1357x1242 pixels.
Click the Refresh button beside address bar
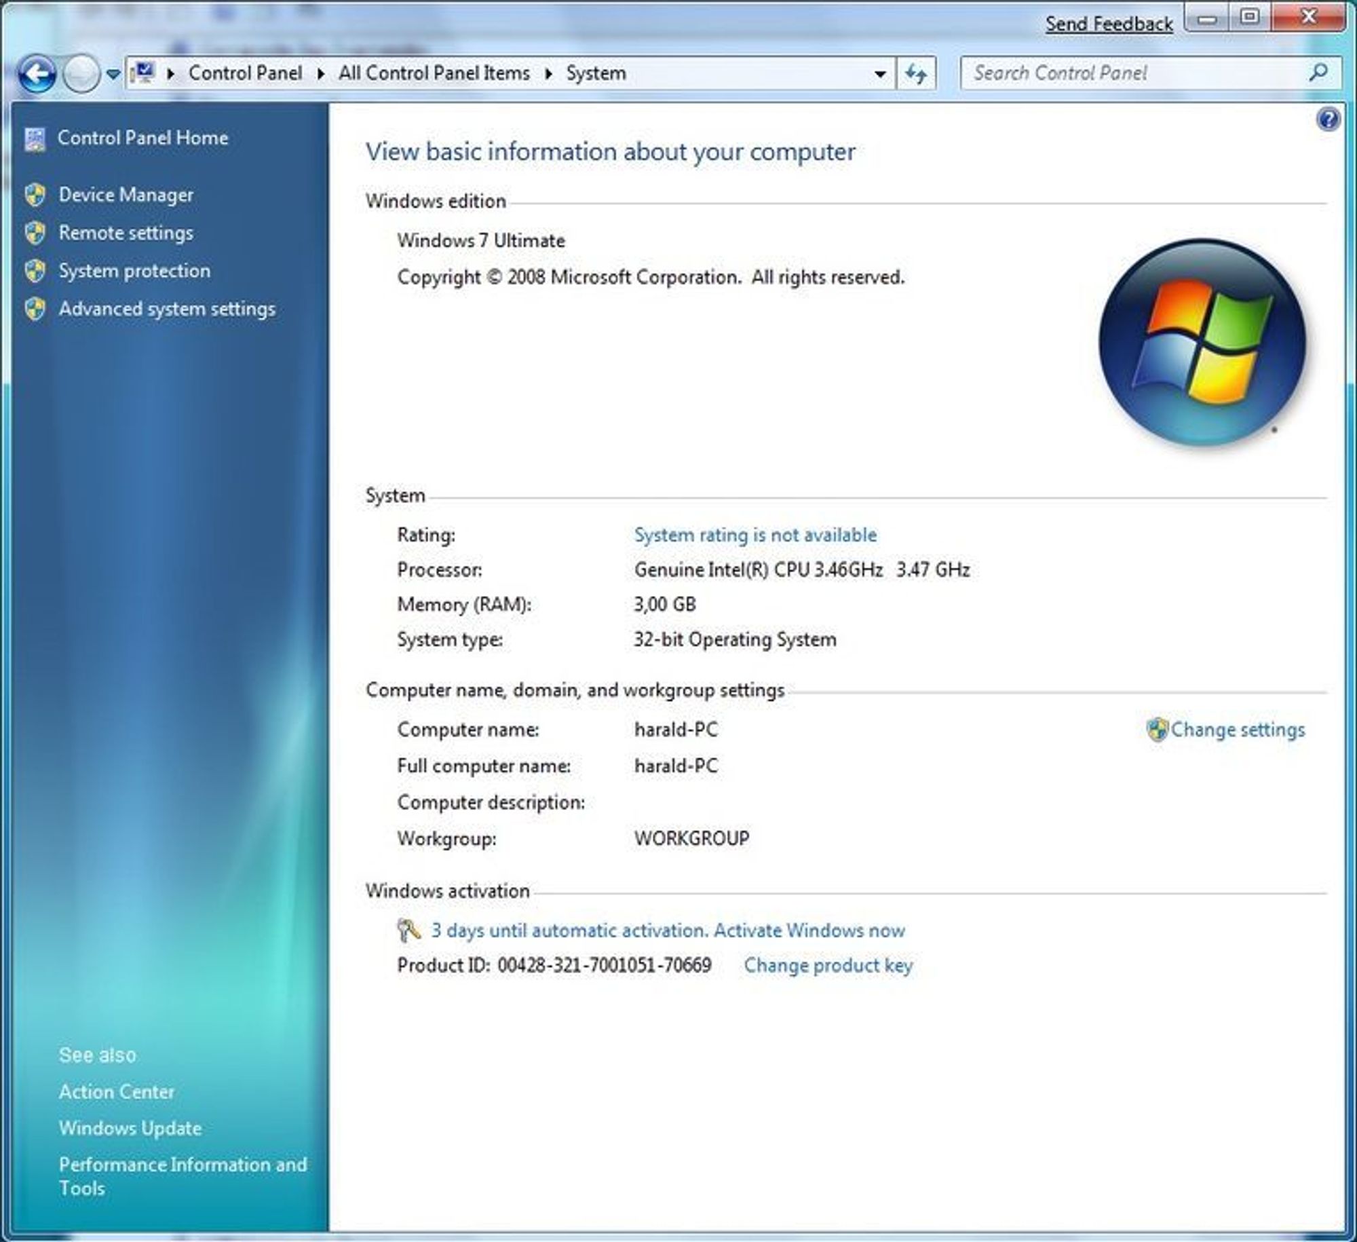tap(916, 73)
